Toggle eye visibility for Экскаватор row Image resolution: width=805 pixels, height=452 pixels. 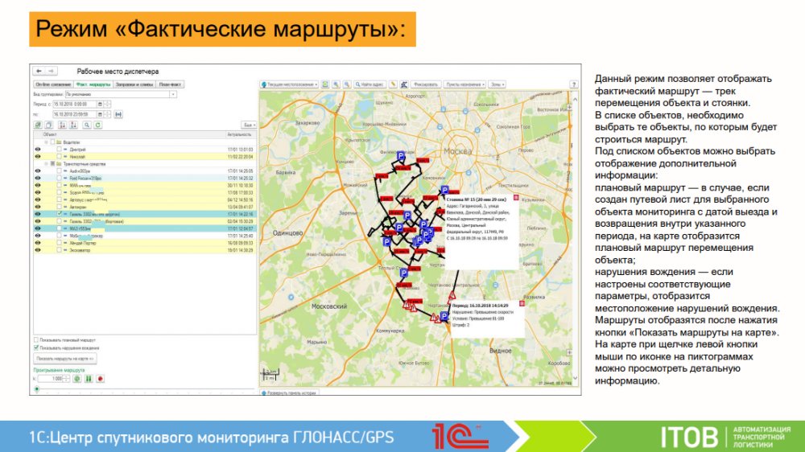point(37,250)
